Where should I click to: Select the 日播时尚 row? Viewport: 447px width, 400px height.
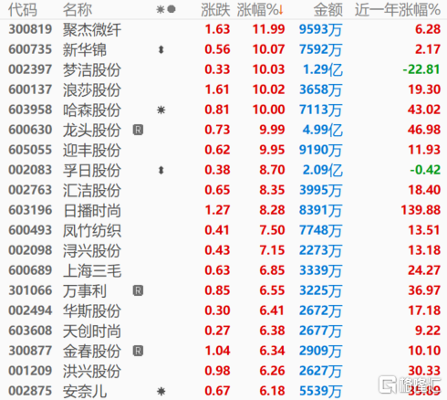(223, 210)
